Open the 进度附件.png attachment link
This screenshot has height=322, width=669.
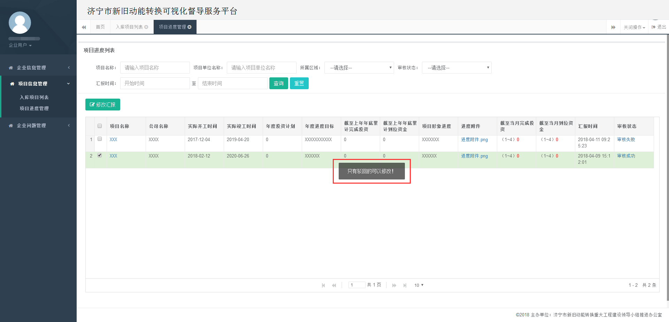tap(474, 139)
